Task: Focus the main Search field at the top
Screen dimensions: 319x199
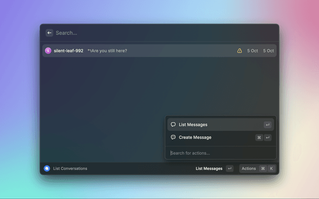Action: (150, 33)
